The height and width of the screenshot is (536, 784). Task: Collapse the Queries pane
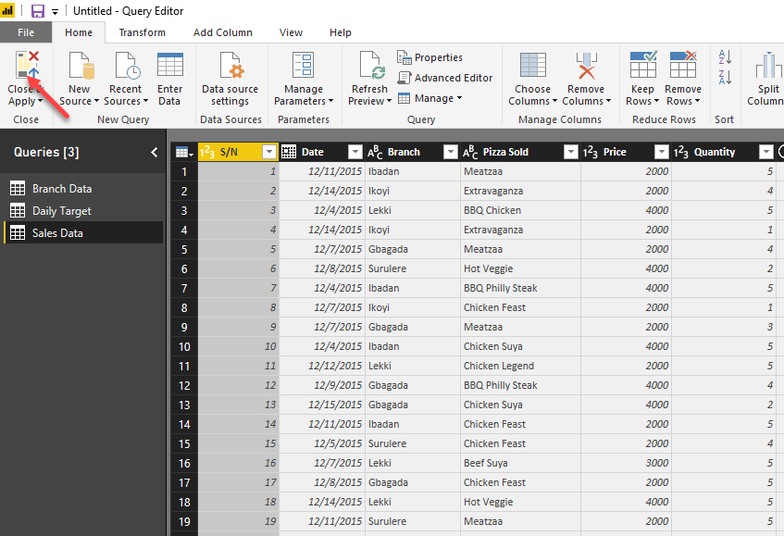point(154,152)
